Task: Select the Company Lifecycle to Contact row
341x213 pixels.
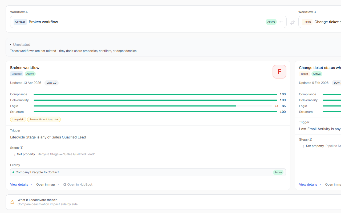Action: tap(148, 172)
